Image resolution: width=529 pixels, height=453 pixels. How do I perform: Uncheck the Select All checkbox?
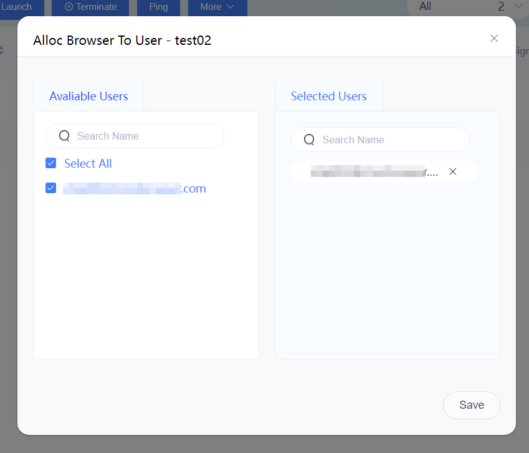click(x=51, y=163)
